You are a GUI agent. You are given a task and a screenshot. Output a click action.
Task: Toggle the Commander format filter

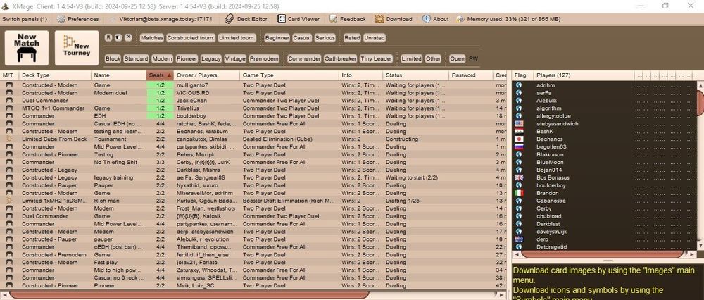point(304,59)
